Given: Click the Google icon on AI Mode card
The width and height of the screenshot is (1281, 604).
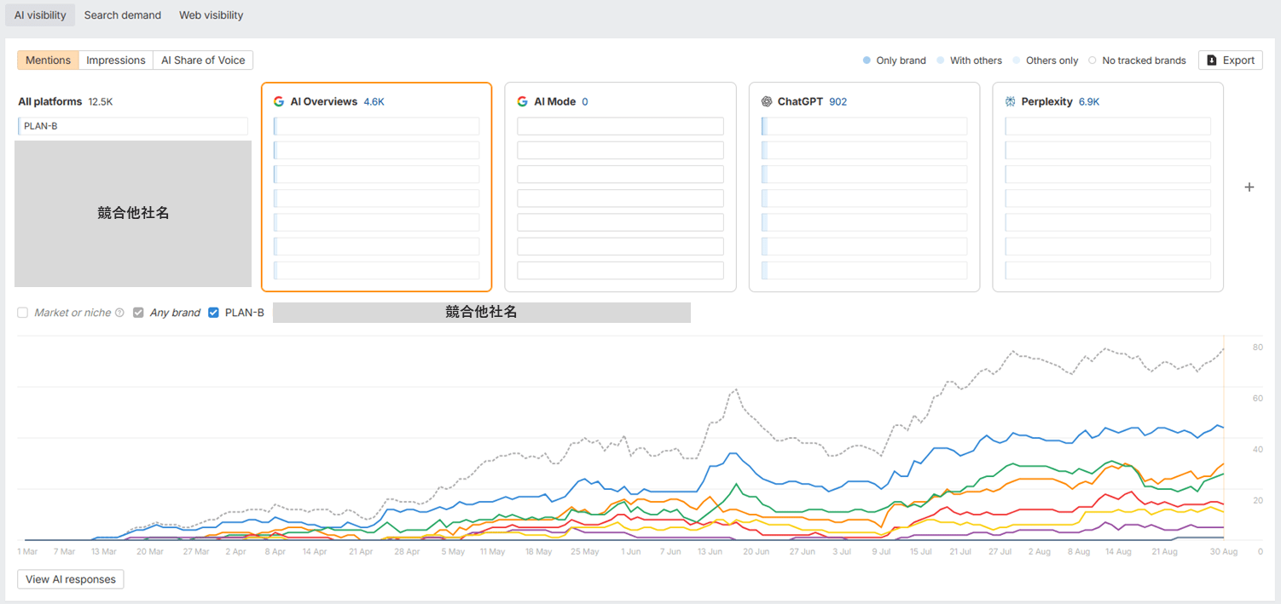Looking at the screenshot, I should tap(523, 101).
